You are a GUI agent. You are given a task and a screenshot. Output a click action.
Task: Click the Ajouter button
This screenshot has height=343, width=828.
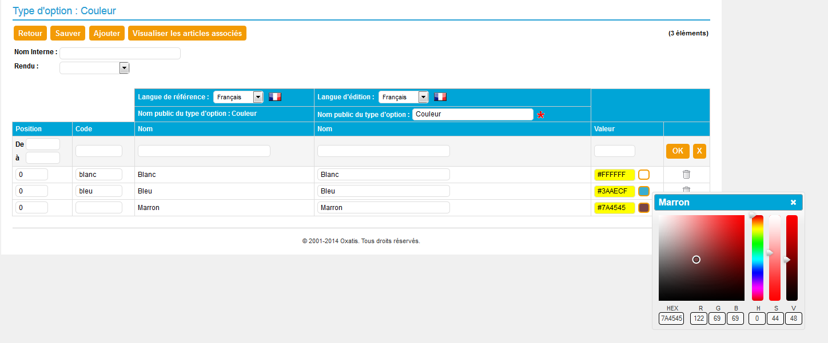[107, 33]
